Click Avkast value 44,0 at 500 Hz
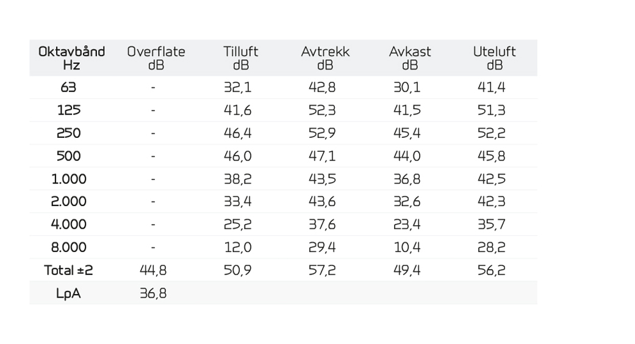 click(x=407, y=156)
